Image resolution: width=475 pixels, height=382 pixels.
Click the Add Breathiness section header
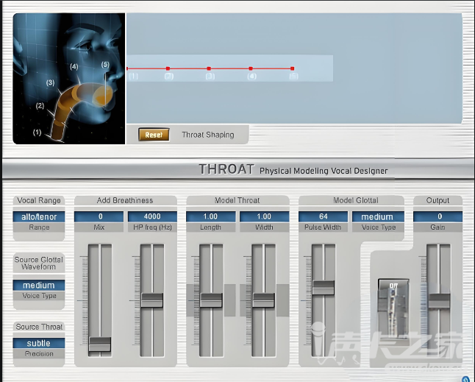point(125,200)
